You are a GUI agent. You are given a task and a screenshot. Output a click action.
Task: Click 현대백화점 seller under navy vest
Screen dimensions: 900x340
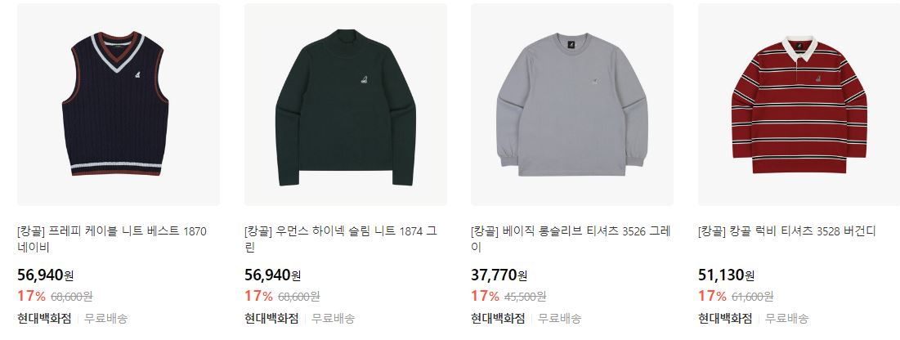[x=44, y=318]
